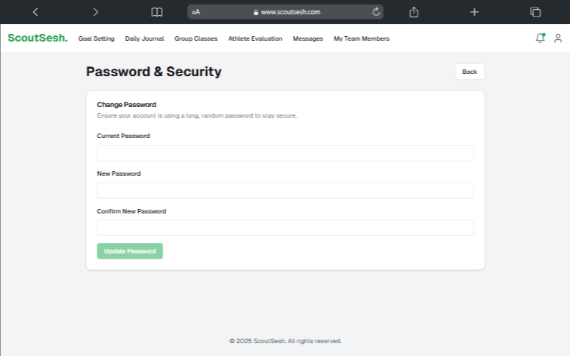The image size is (570, 356).
Task: Reload the page with the refresh icon
Action: [376, 12]
